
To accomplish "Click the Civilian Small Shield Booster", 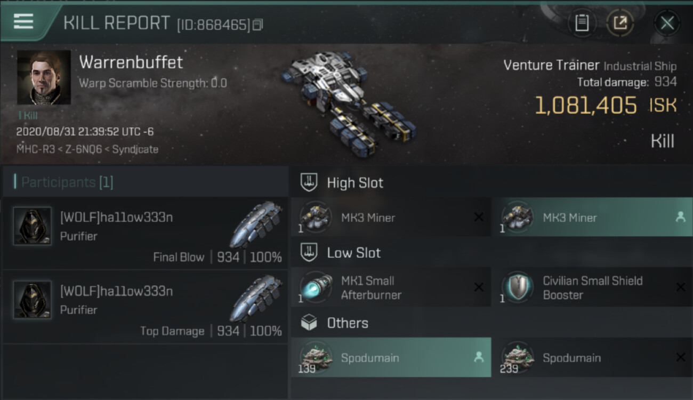I will pos(592,287).
